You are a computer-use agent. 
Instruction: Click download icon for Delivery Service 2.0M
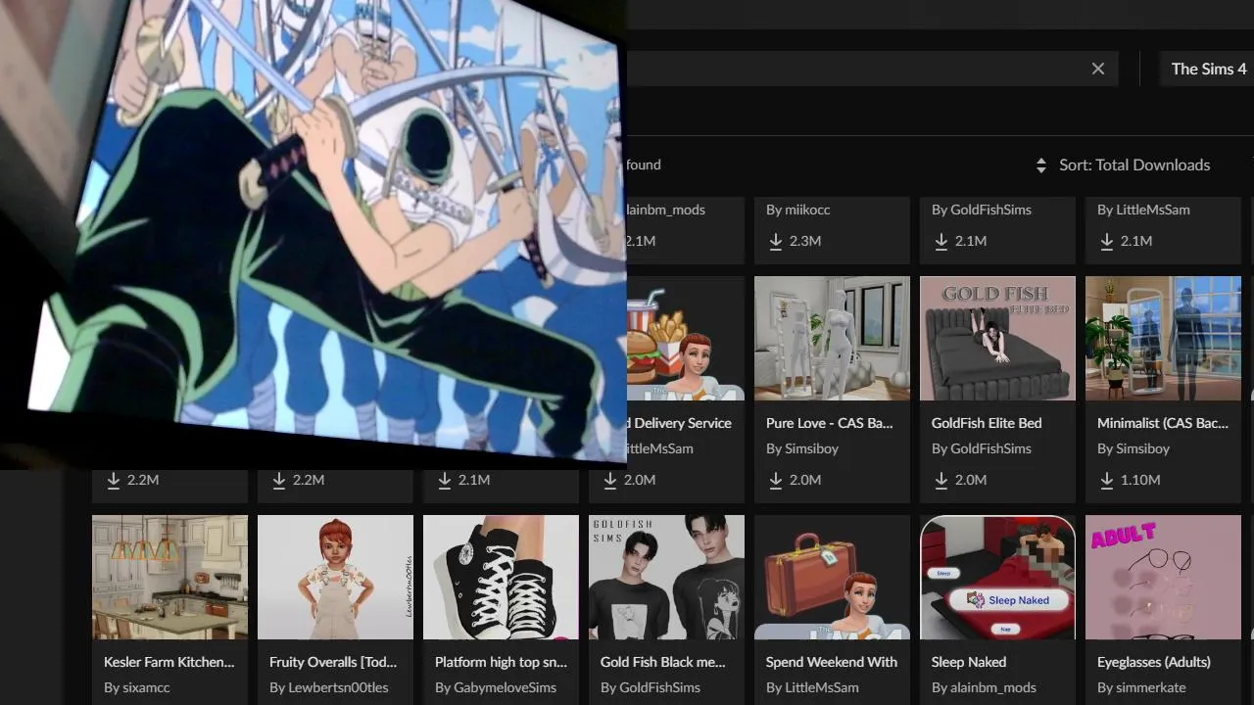point(610,480)
